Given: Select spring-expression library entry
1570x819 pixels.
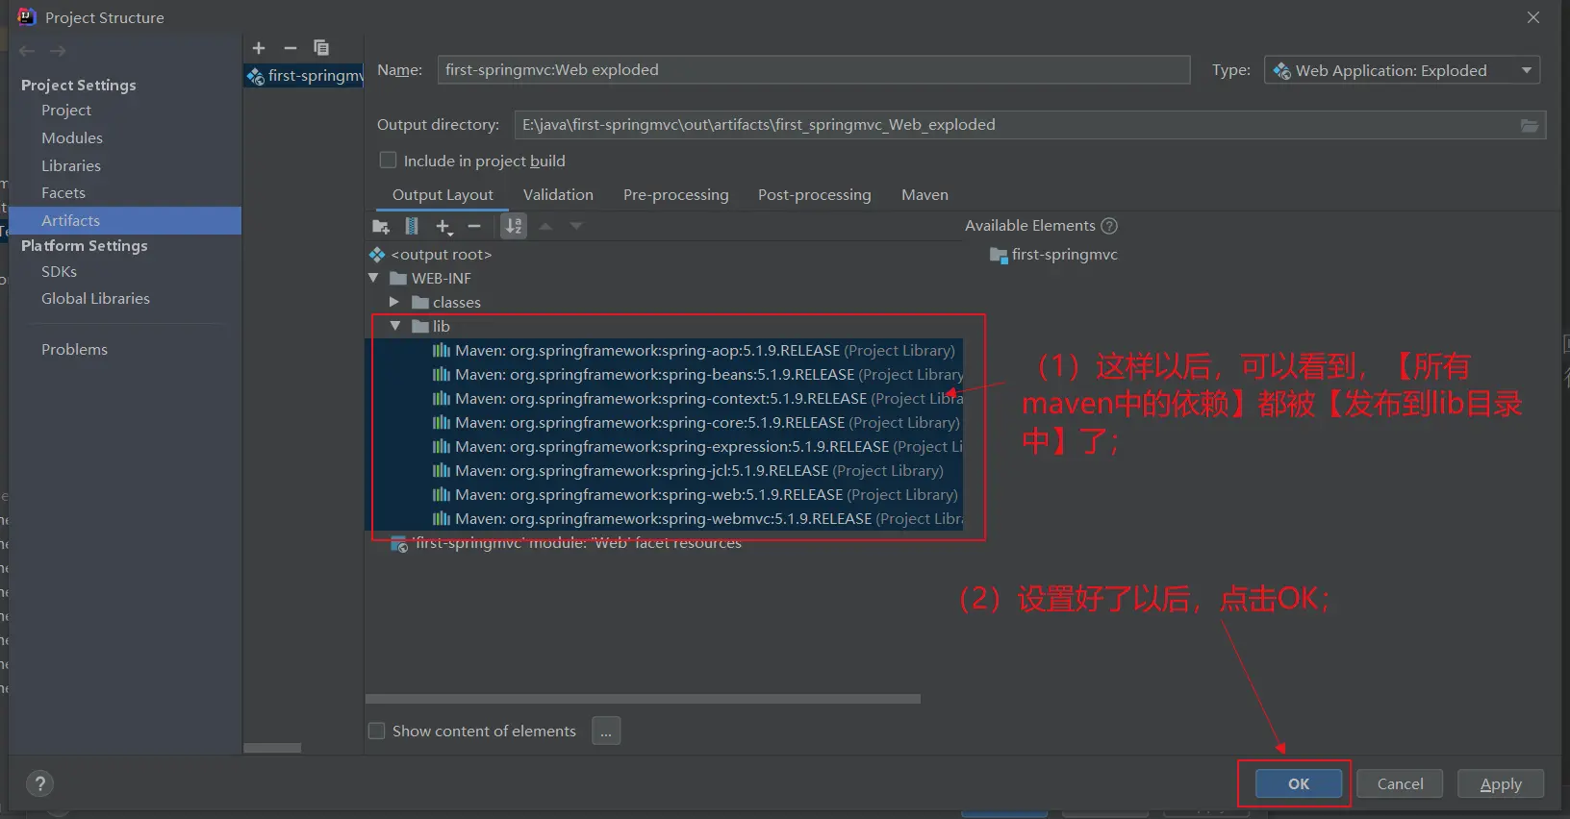Looking at the screenshot, I should click(697, 447).
